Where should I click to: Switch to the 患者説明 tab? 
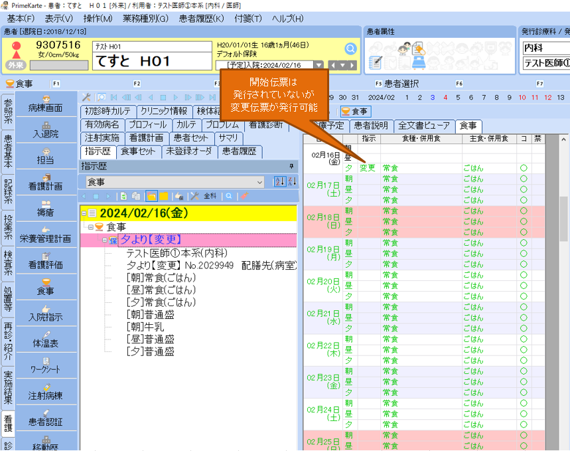[371, 126]
